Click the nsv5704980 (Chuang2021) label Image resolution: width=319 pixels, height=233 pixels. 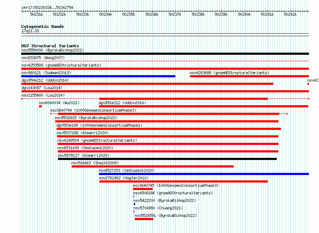click(158, 208)
